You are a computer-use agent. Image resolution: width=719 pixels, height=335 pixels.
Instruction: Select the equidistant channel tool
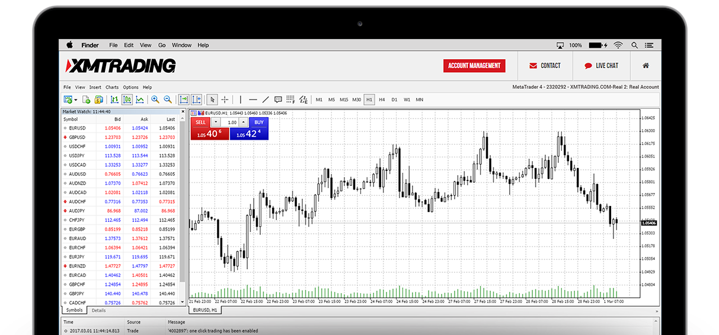(303, 99)
